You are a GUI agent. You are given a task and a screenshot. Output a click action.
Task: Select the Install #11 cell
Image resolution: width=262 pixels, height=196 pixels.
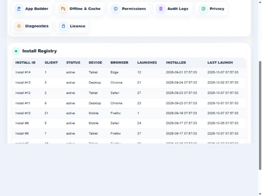pyautogui.click(x=23, y=103)
